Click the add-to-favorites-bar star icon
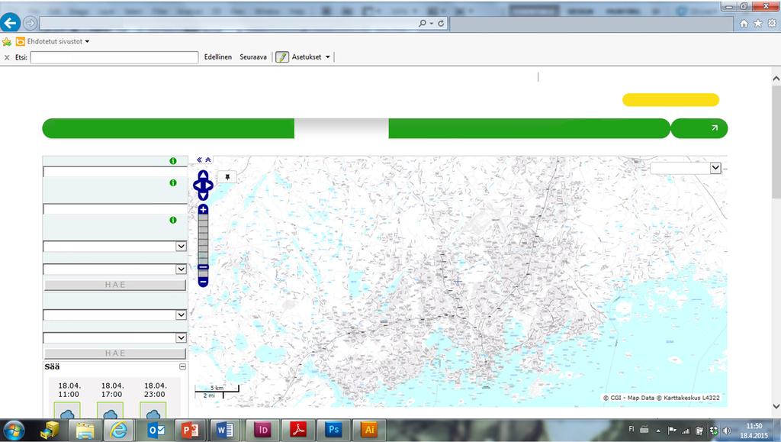 [x=6, y=42]
